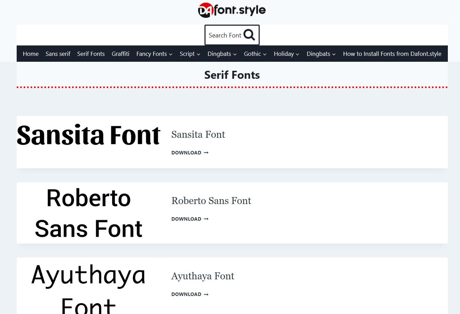Click the Roberto Sans Font heading link
The height and width of the screenshot is (314, 460).
(x=211, y=201)
